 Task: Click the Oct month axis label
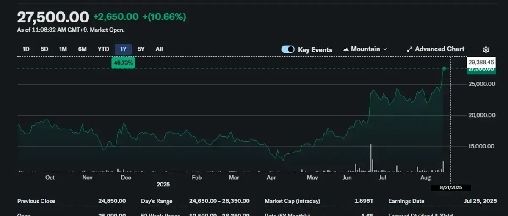coord(50,178)
